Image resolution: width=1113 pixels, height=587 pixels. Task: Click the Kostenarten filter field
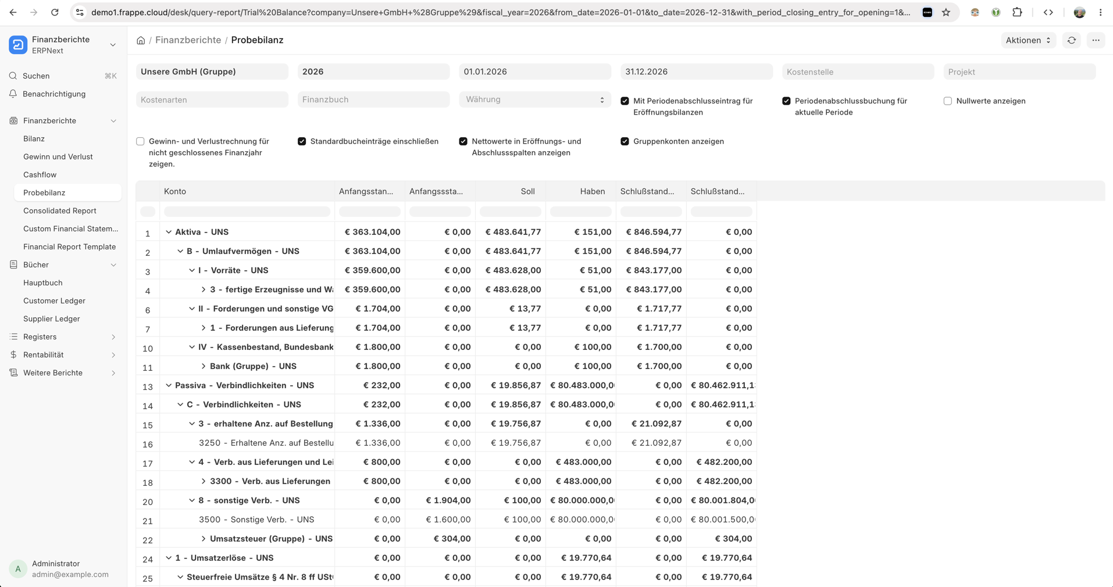point(212,99)
